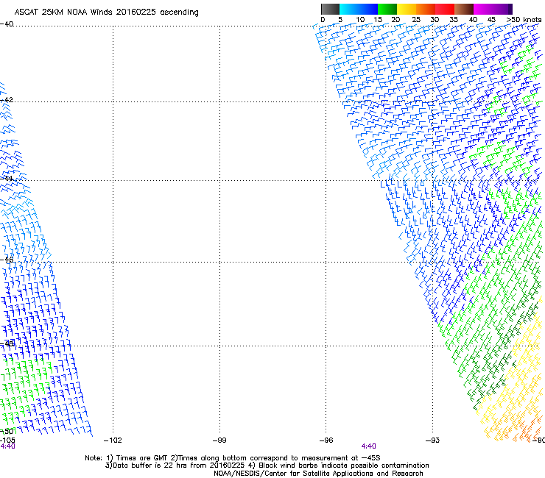Click the green 15-20 knots color segment
The image size is (545, 478).
(387, 9)
